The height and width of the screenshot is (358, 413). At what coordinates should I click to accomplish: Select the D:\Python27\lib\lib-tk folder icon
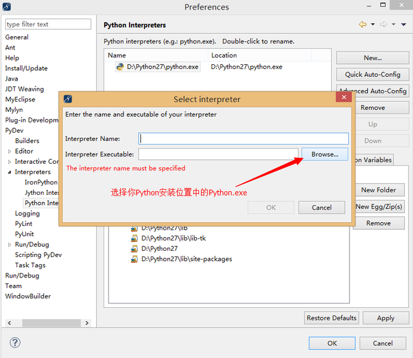click(134, 238)
